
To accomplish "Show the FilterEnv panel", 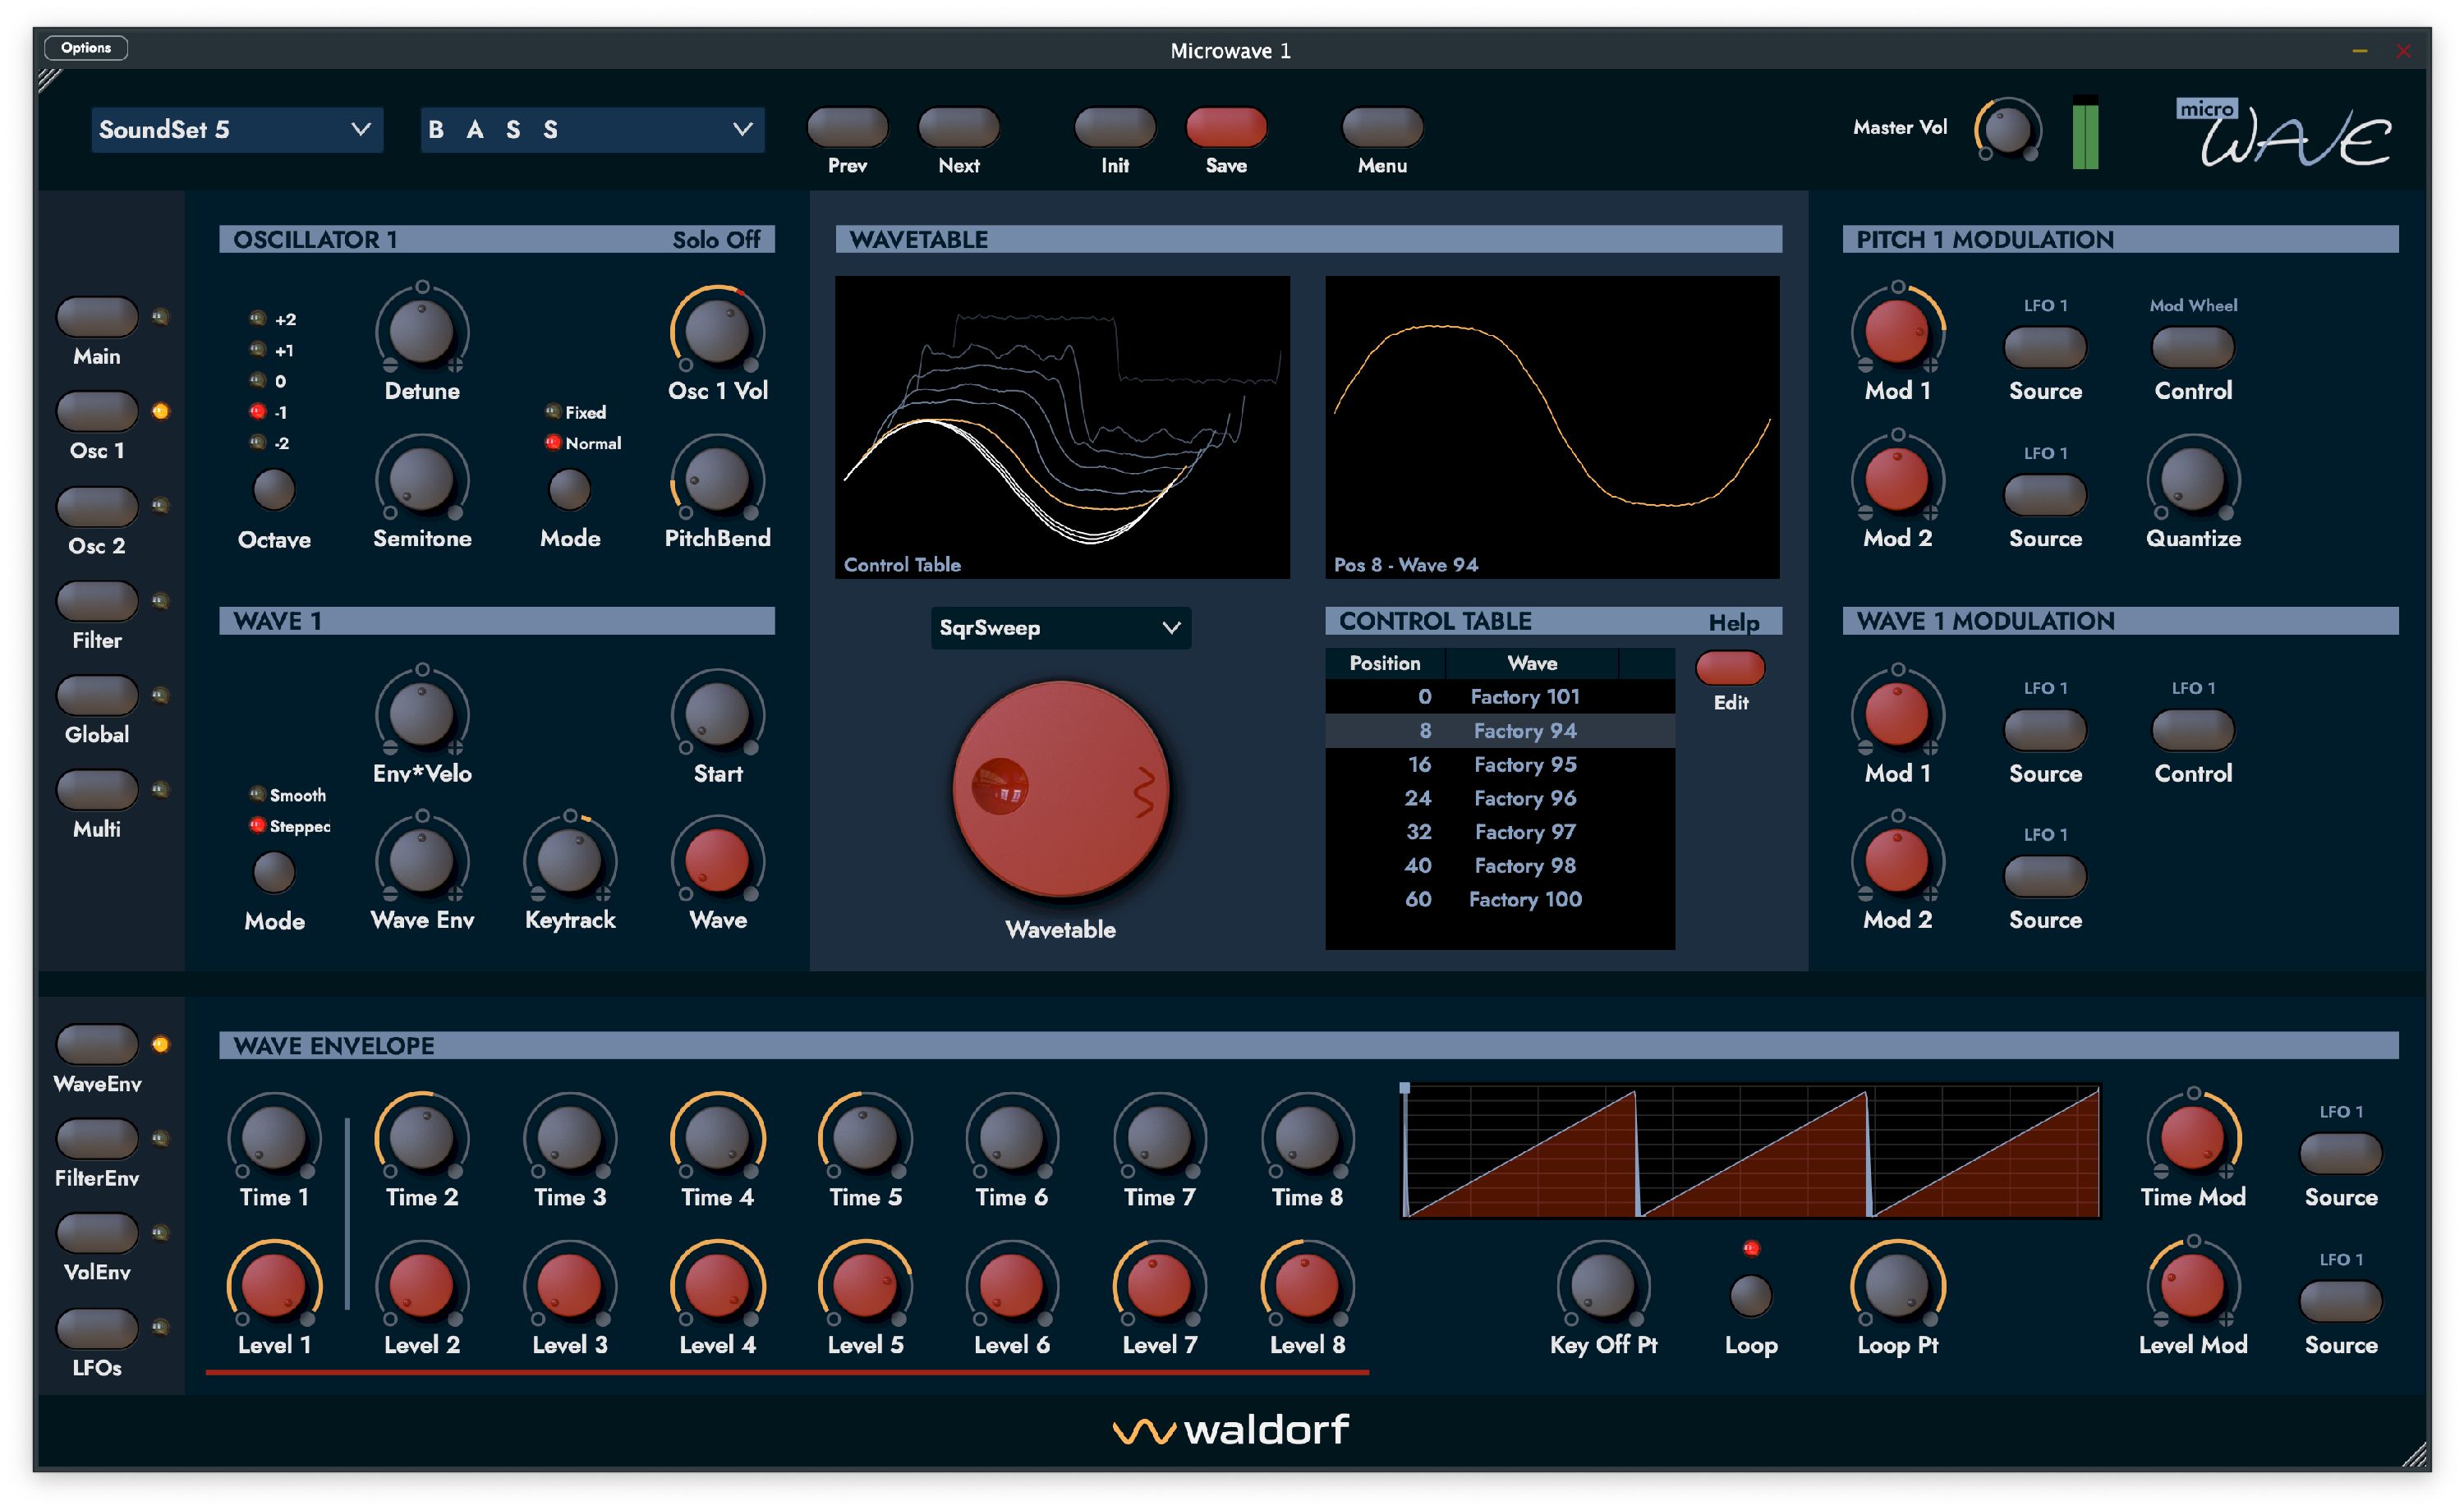I will tap(97, 1138).
